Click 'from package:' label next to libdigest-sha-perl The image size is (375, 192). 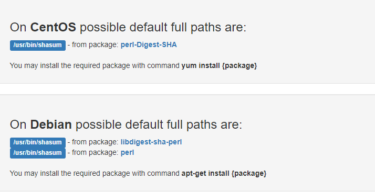tap(95, 142)
